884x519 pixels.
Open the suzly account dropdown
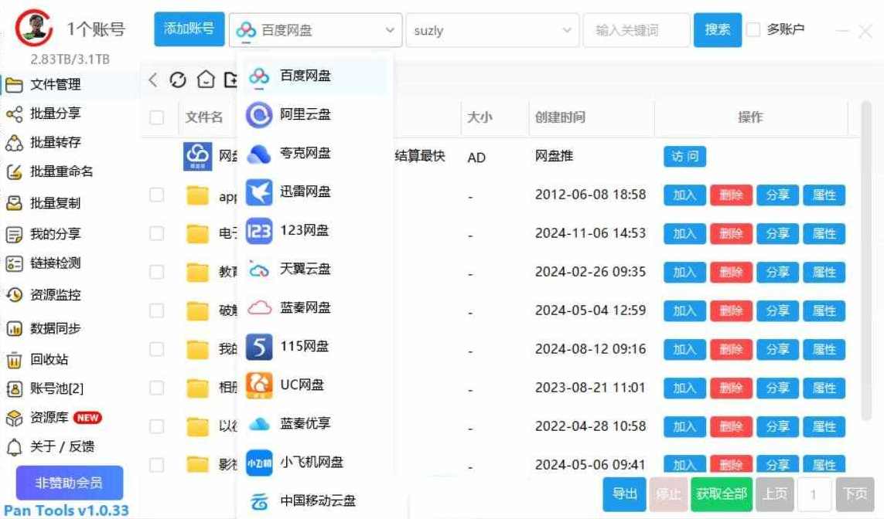(495, 30)
